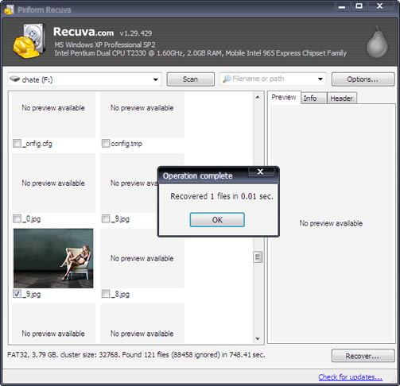The height and width of the screenshot is (386, 400).
Task: Click the Recovered 1 files message
Action: click(x=222, y=196)
